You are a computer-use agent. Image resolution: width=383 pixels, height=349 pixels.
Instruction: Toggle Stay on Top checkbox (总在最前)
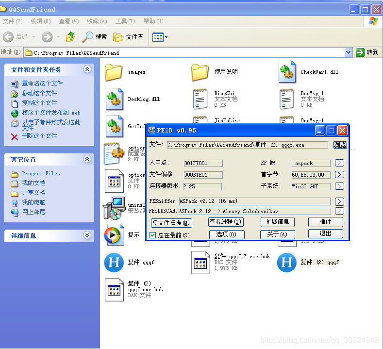point(152,235)
